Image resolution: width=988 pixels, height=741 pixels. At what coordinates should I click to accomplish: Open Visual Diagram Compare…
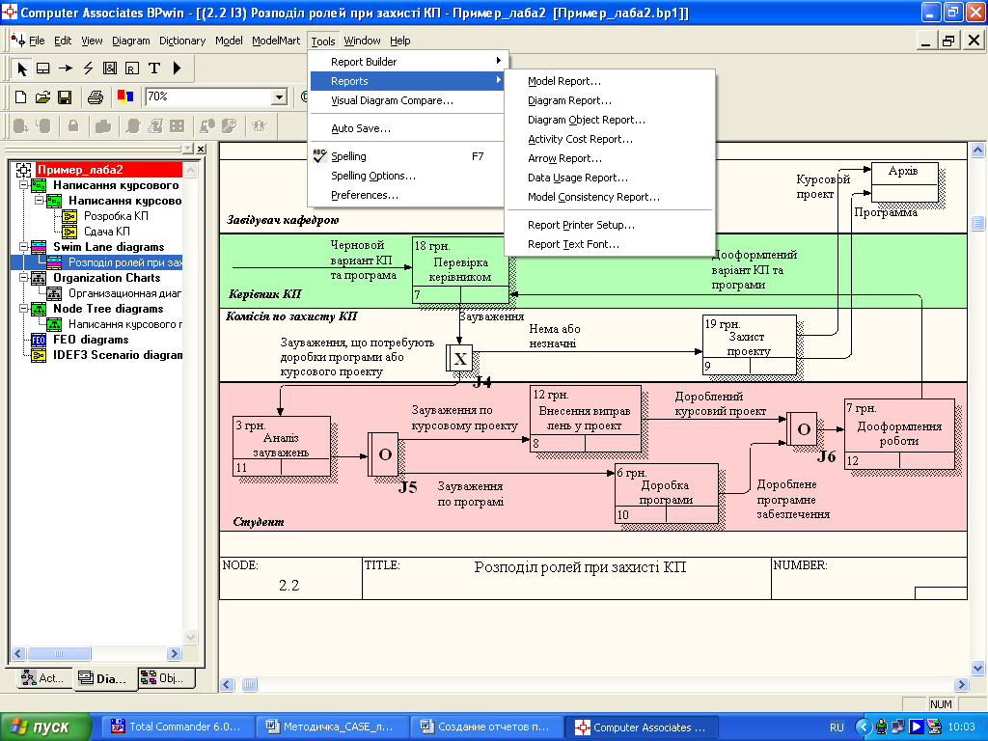pyautogui.click(x=392, y=100)
